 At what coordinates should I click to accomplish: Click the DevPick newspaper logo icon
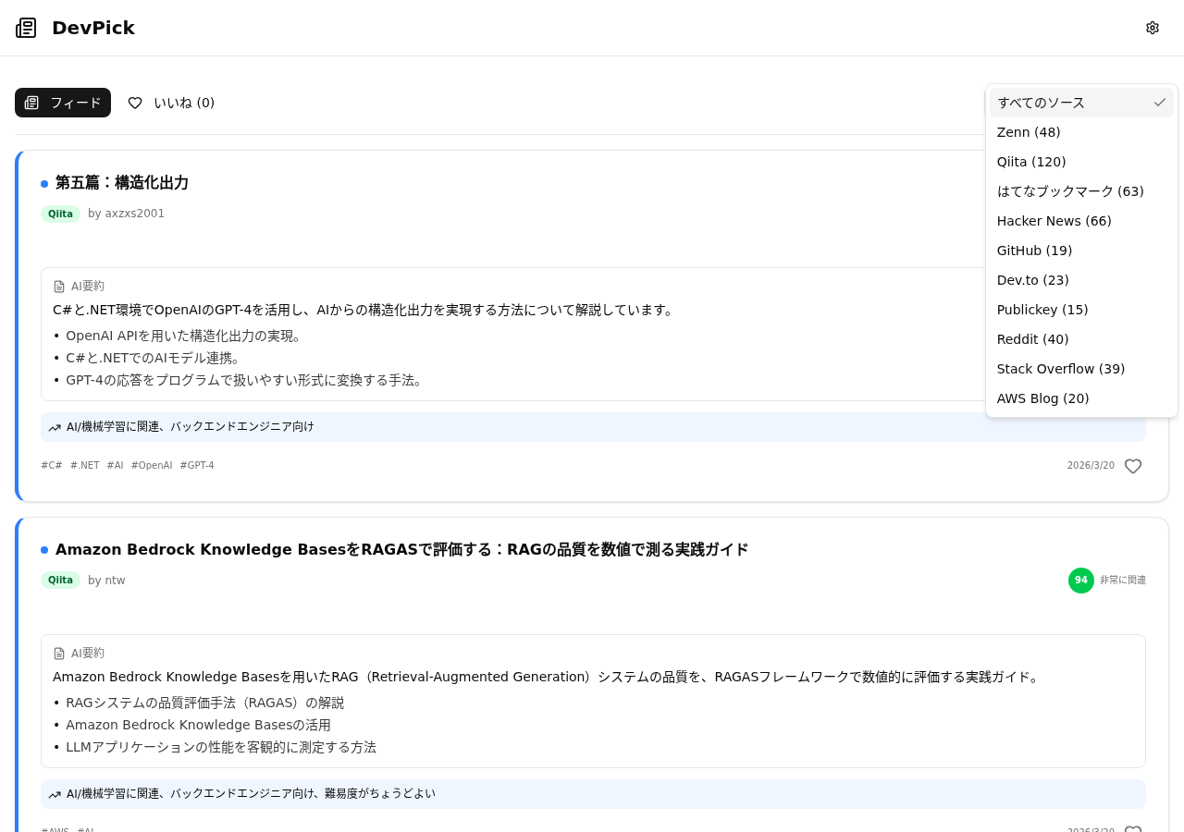click(26, 28)
